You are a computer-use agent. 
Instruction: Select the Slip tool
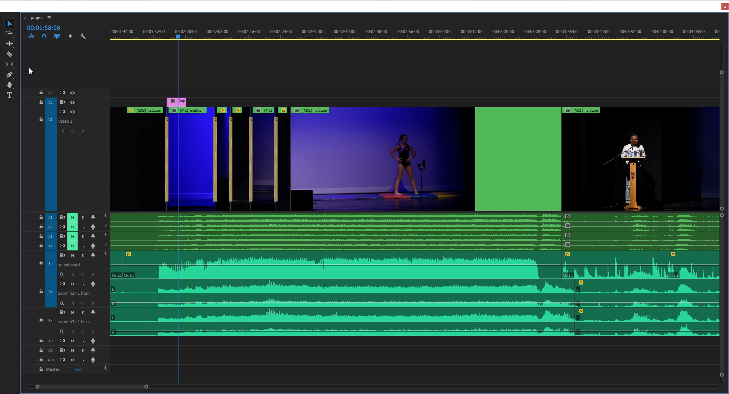pyautogui.click(x=10, y=64)
